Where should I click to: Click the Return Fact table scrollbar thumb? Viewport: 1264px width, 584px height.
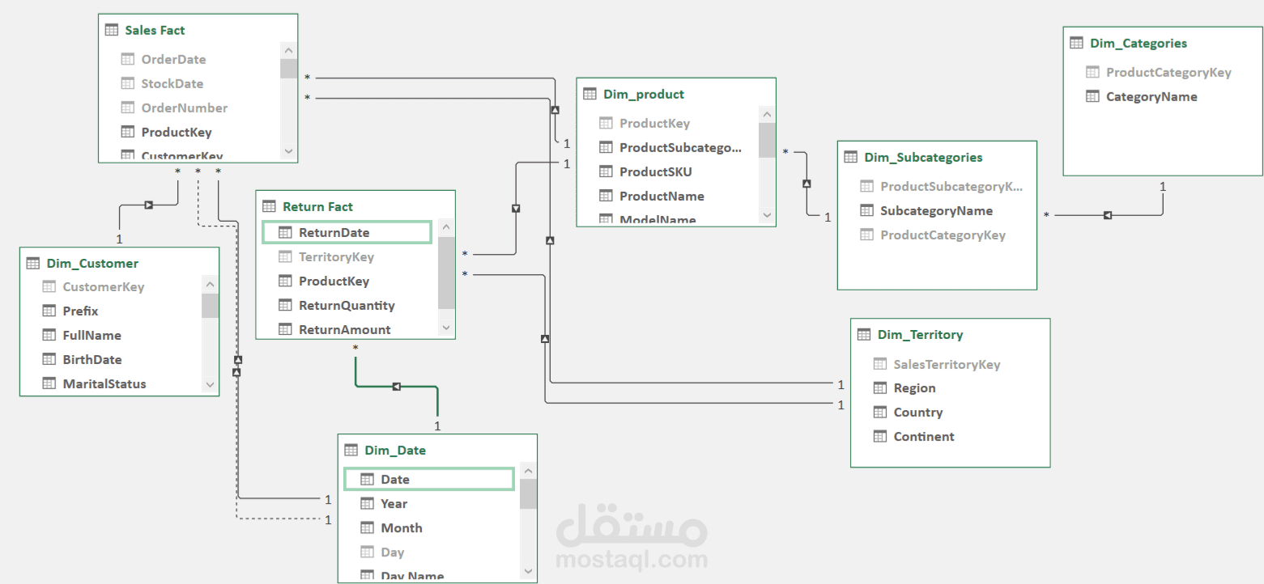tap(446, 273)
